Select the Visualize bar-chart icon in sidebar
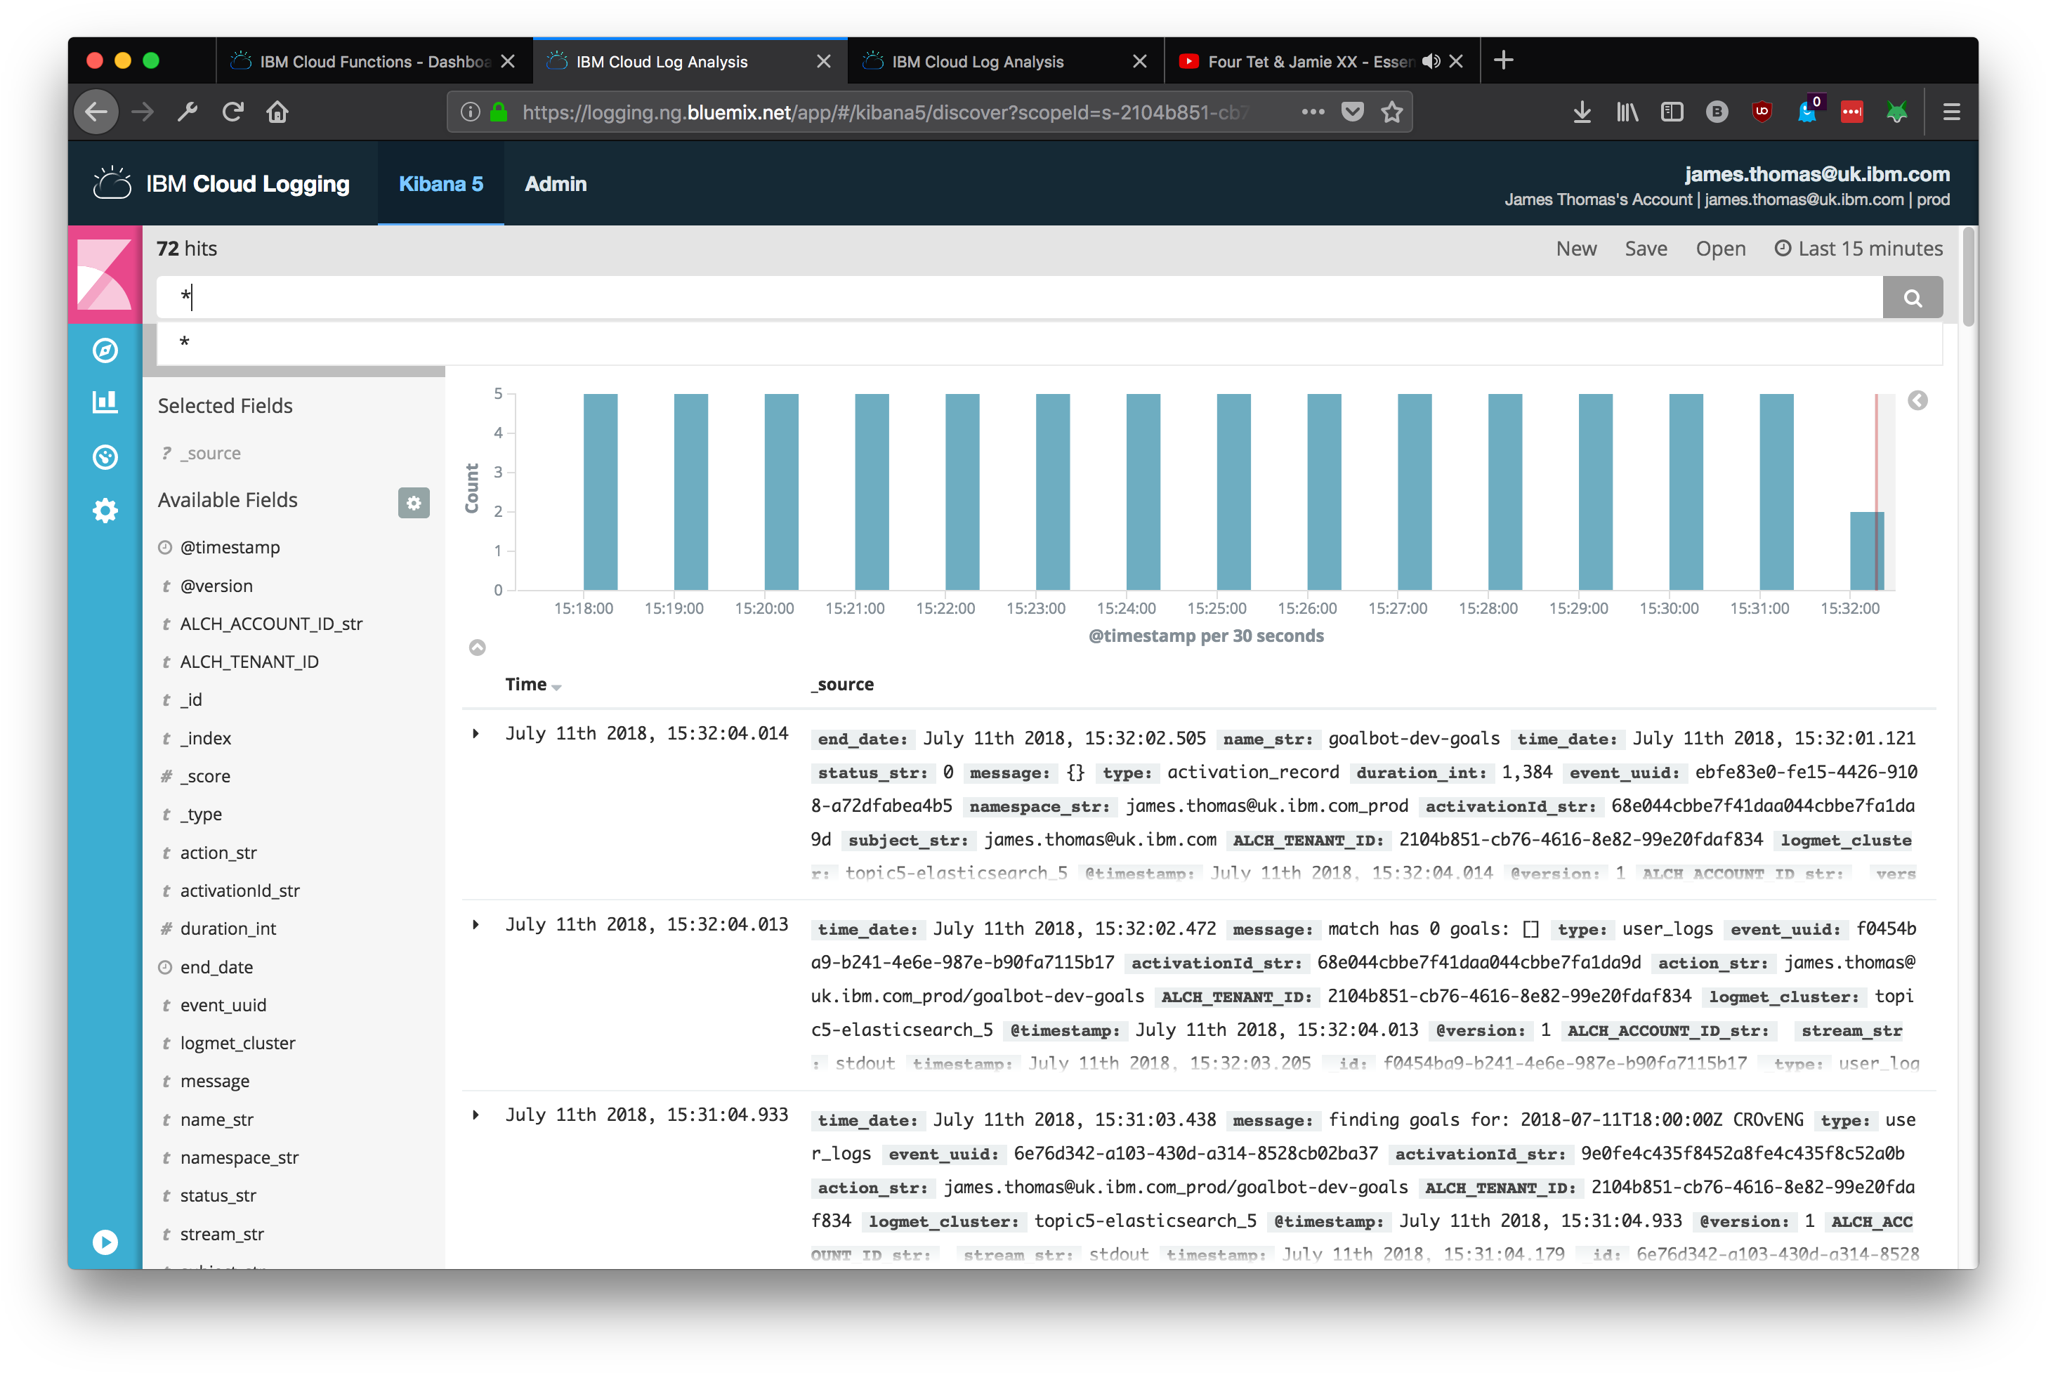Screen dimensions: 2046x1373 coord(105,402)
